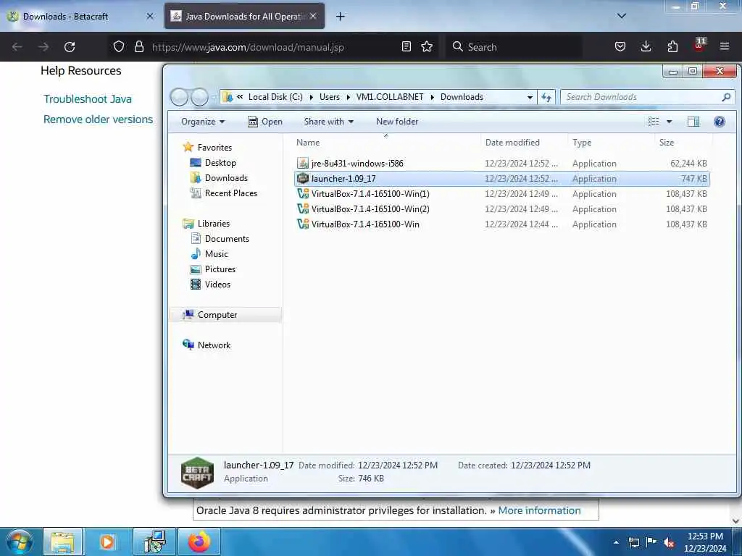Open the Organize dropdown menu
The width and height of the screenshot is (742, 556).
click(x=203, y=122)
